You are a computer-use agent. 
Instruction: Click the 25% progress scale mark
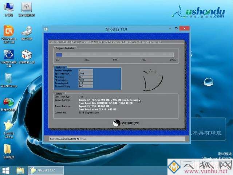pyautogui.click(x=87, y=60)
